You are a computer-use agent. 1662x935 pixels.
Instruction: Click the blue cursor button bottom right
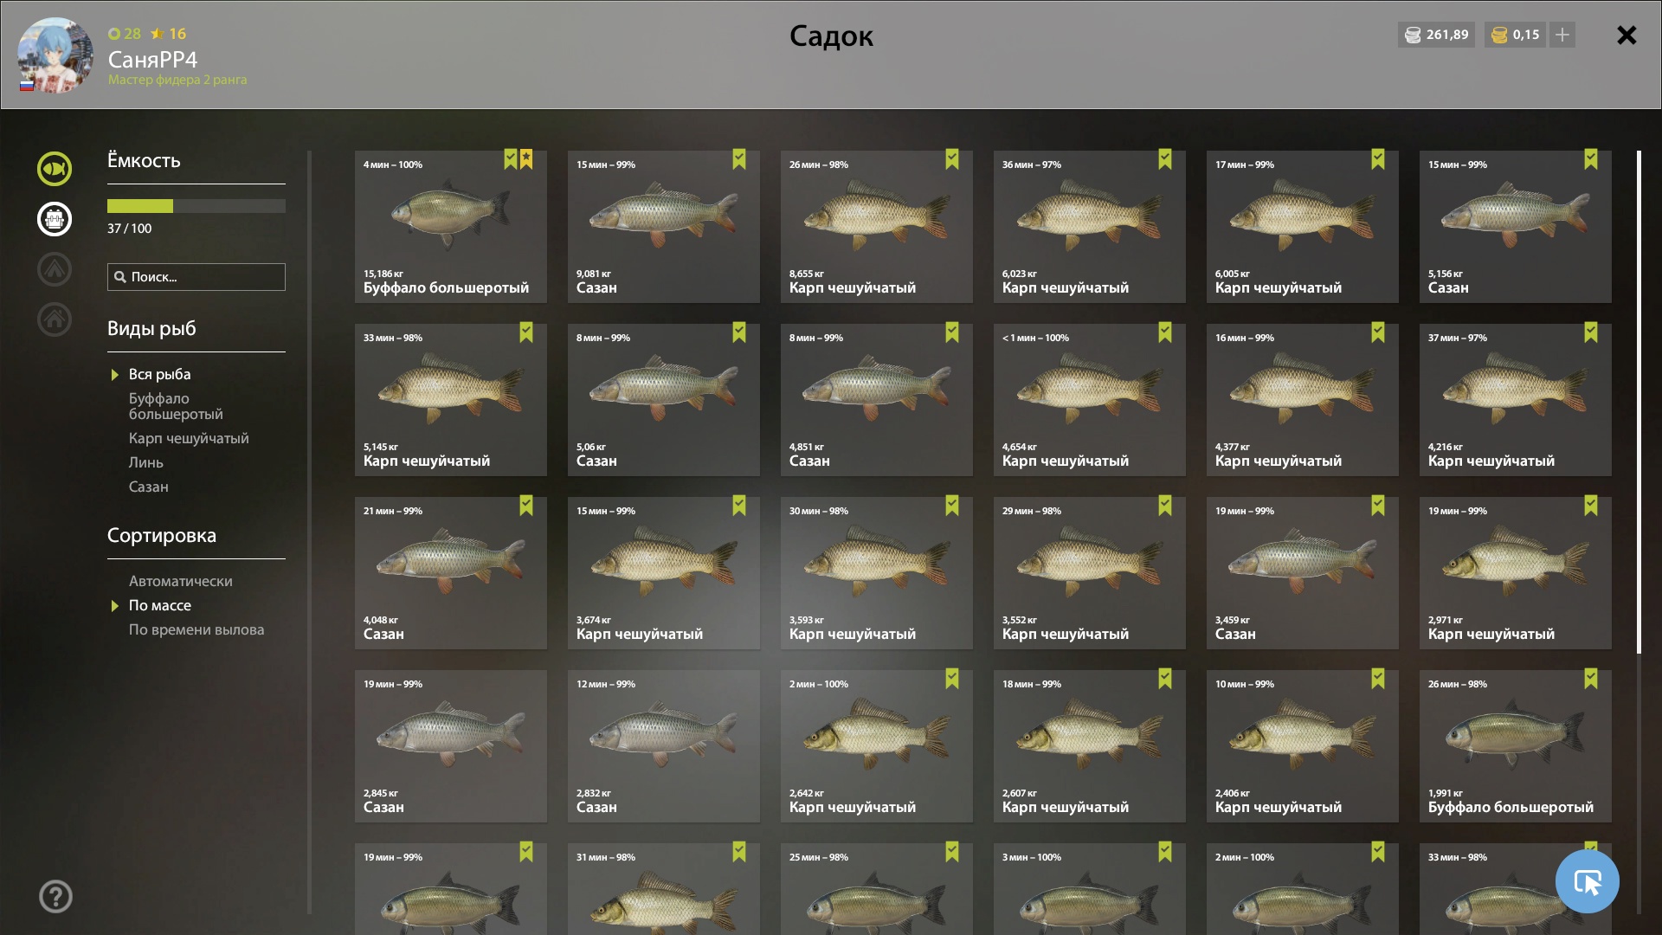tap(1588, 881)
